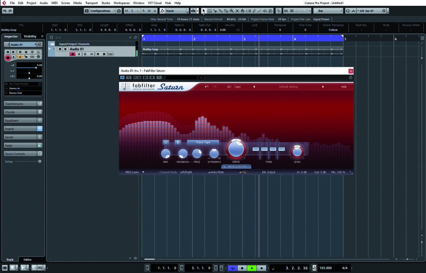
Task: Click the tempo field showing 103.000
Action: point(326,268)
